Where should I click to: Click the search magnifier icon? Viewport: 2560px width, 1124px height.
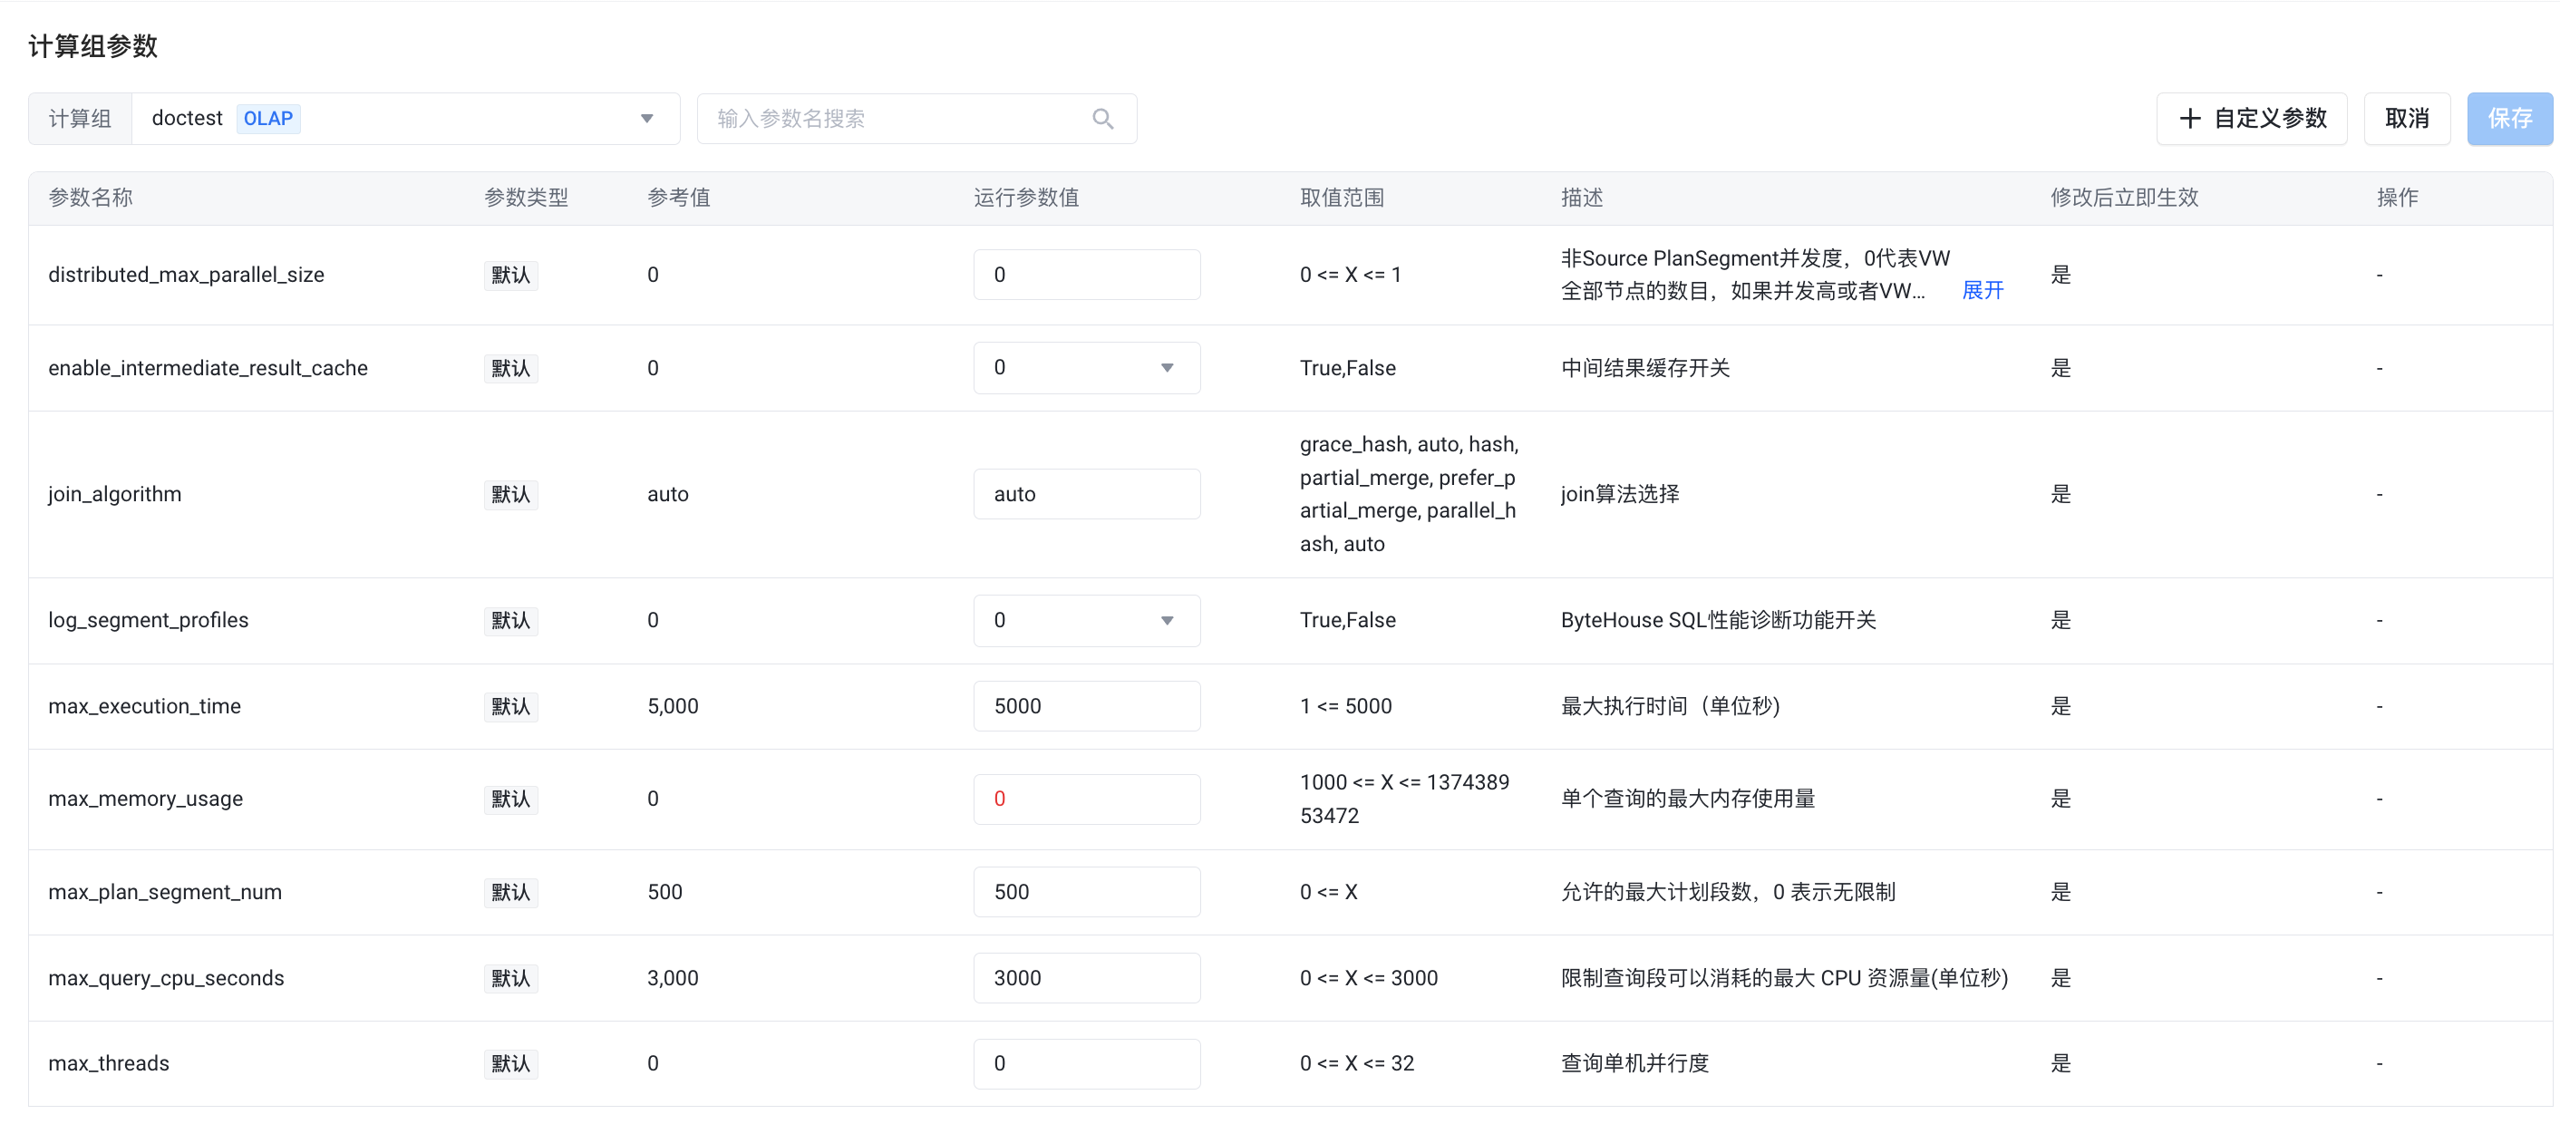click(x=1102, y=118)
